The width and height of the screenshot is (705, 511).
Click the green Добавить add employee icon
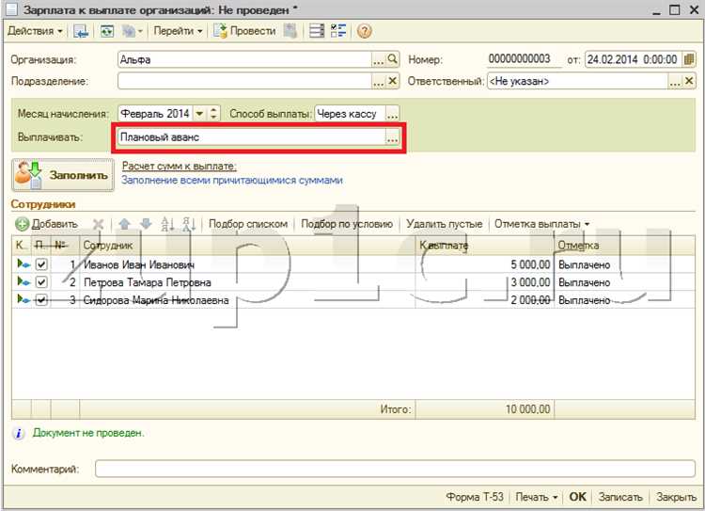pos(23,224)
